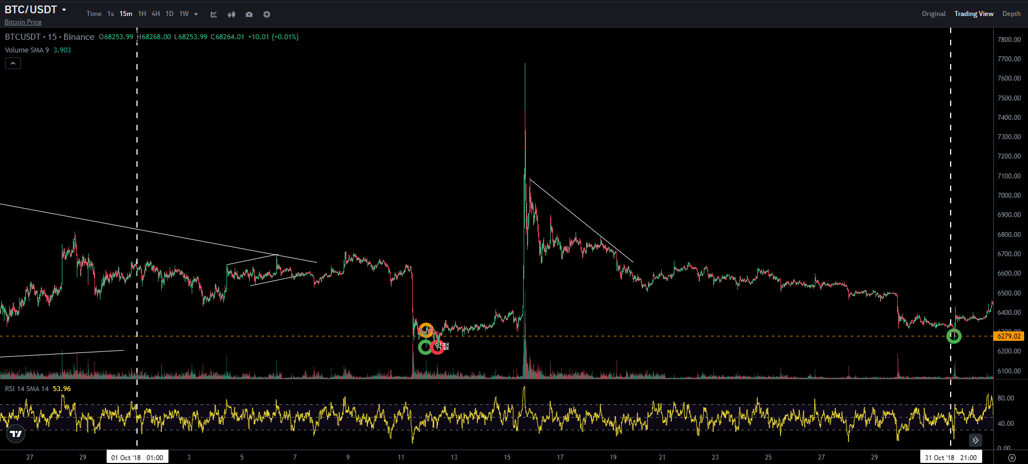Click the close value C68264.01

pyautogui.click(x=228, y=37)
